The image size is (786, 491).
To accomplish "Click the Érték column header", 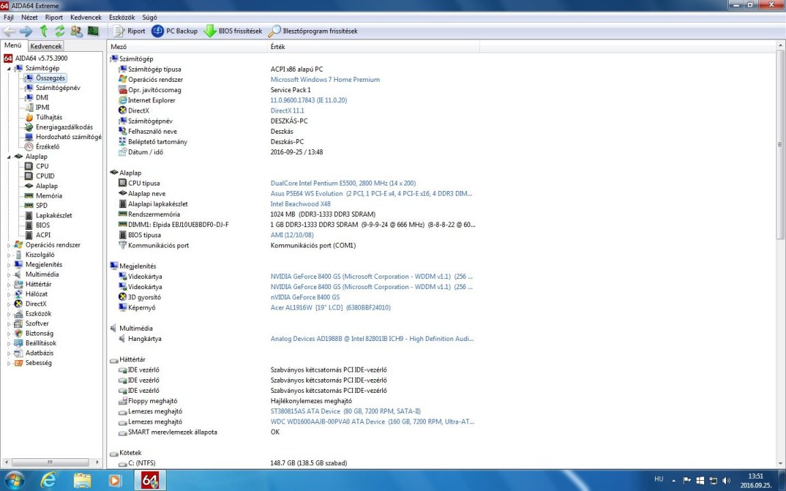I will coord(373,46).
